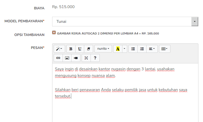Click the MODEL PEMBAYARAN field label
Screen dimensions: 203x122
pos(24,21)
